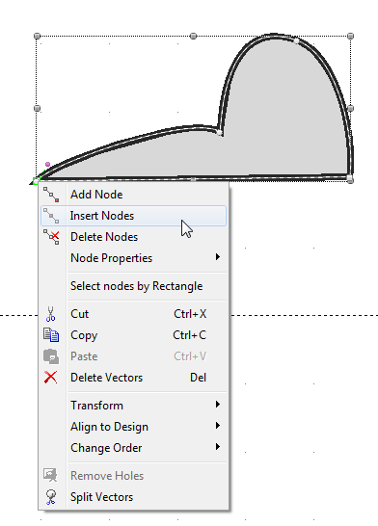This screenshot has width=378, height=526.
Task: Expand the Transform submenu arrow
Action: coord(218,405)
